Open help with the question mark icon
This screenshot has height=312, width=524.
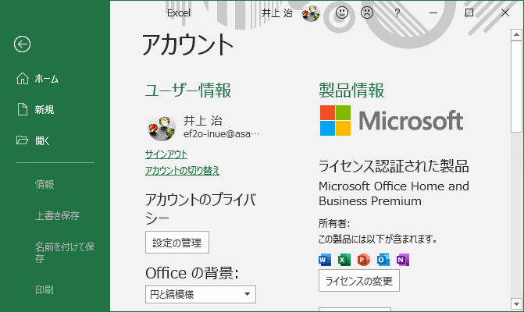pyautogui.click(x=397, y=12)
